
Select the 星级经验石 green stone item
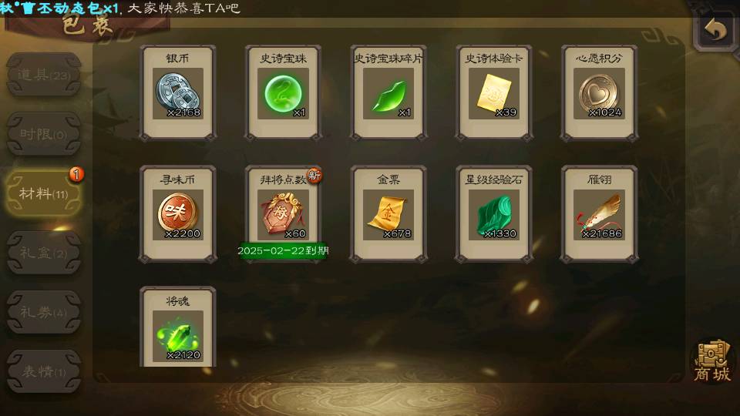coord(494,214)
